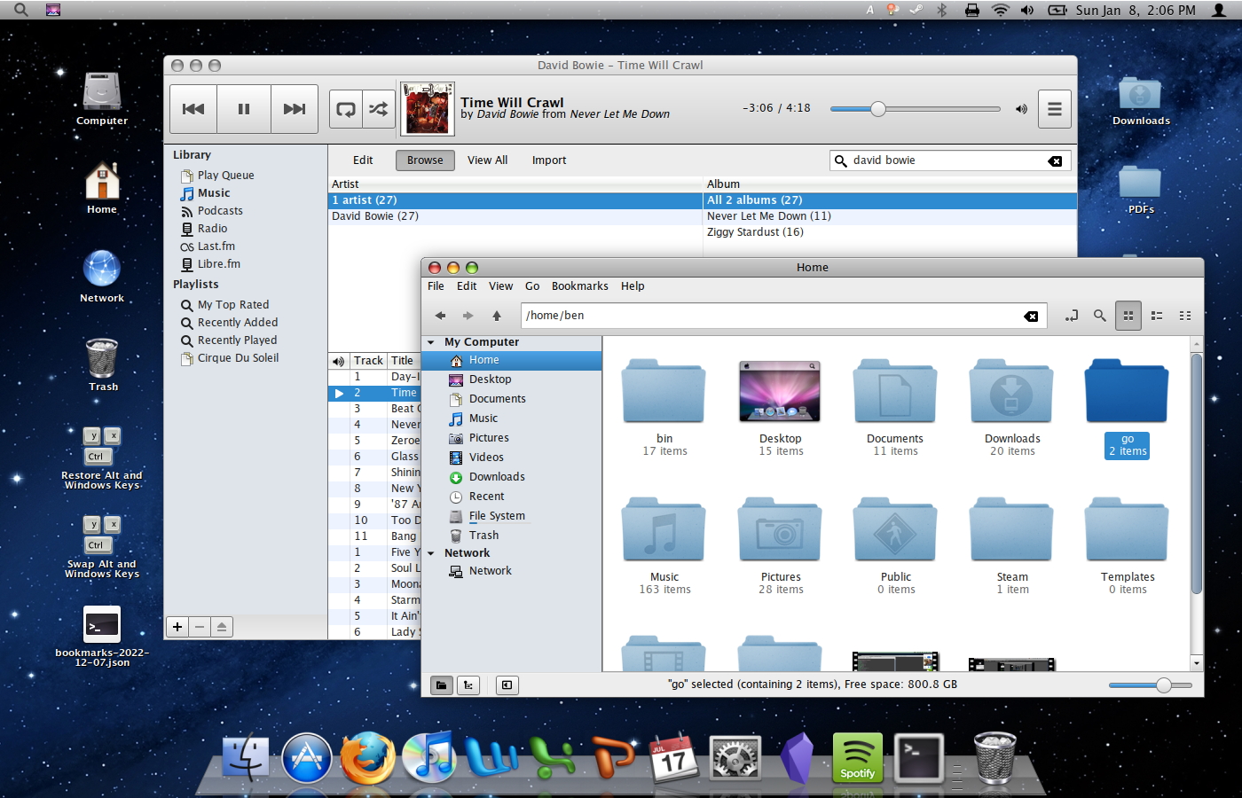Image resolution: width=1242 pixels, height=798 pixels.
Task: Pause the playing song
Action: click(244, 109)
